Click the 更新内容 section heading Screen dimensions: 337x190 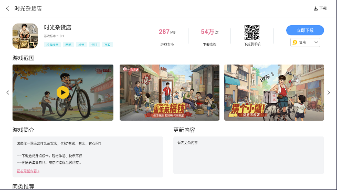click(x=184, y=130)
